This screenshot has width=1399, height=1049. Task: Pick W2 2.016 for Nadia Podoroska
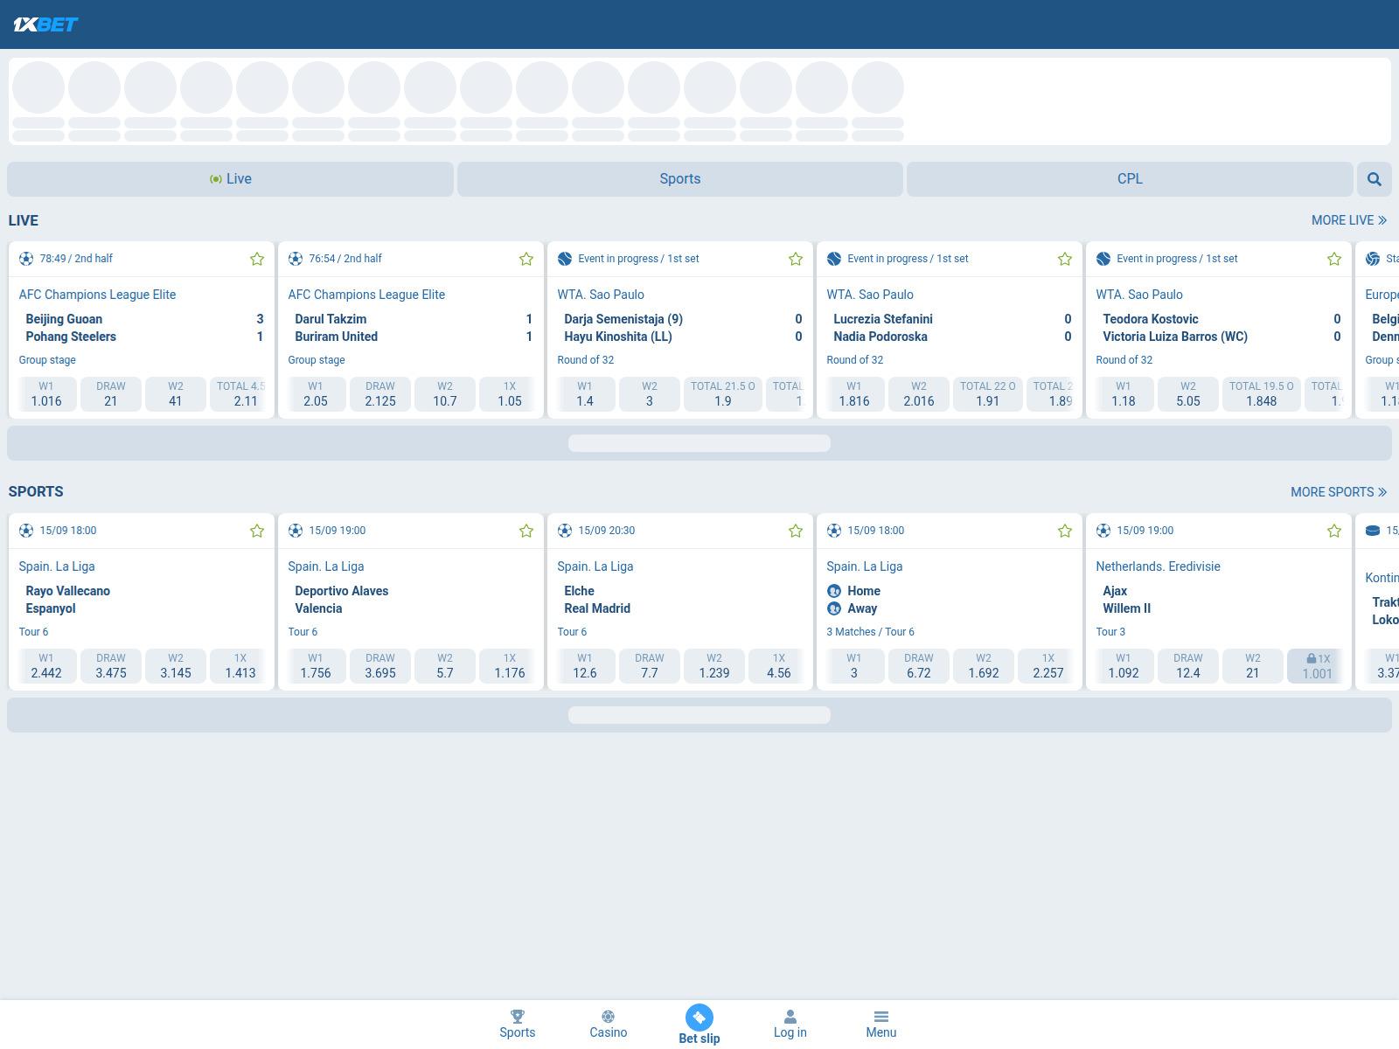919,394
